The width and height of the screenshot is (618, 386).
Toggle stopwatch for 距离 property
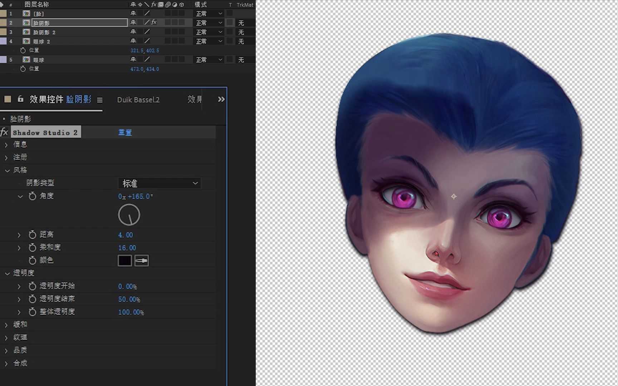click(x=33, y=234)
